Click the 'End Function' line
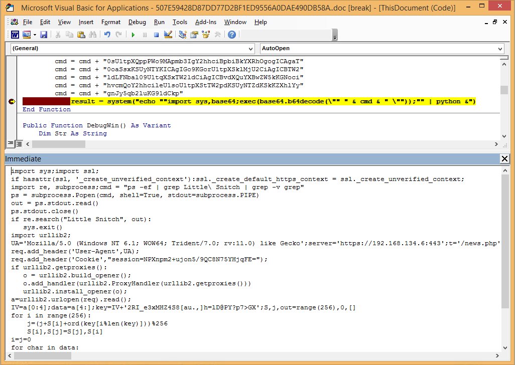Viewport: 515px width, 365px height. (47, 109)
